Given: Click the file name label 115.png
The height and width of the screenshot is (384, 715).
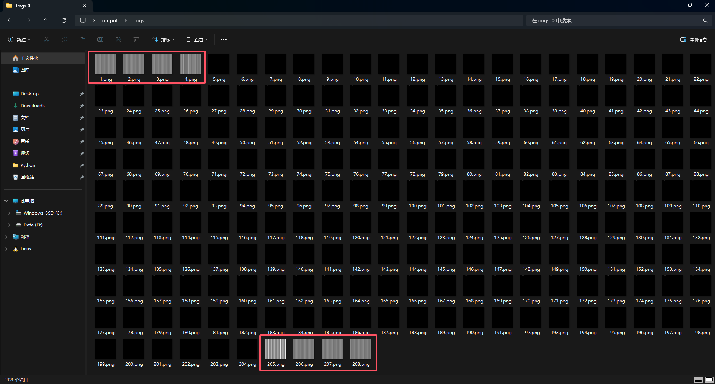Looking at the screenshot, I should click(x=219, y=238).
